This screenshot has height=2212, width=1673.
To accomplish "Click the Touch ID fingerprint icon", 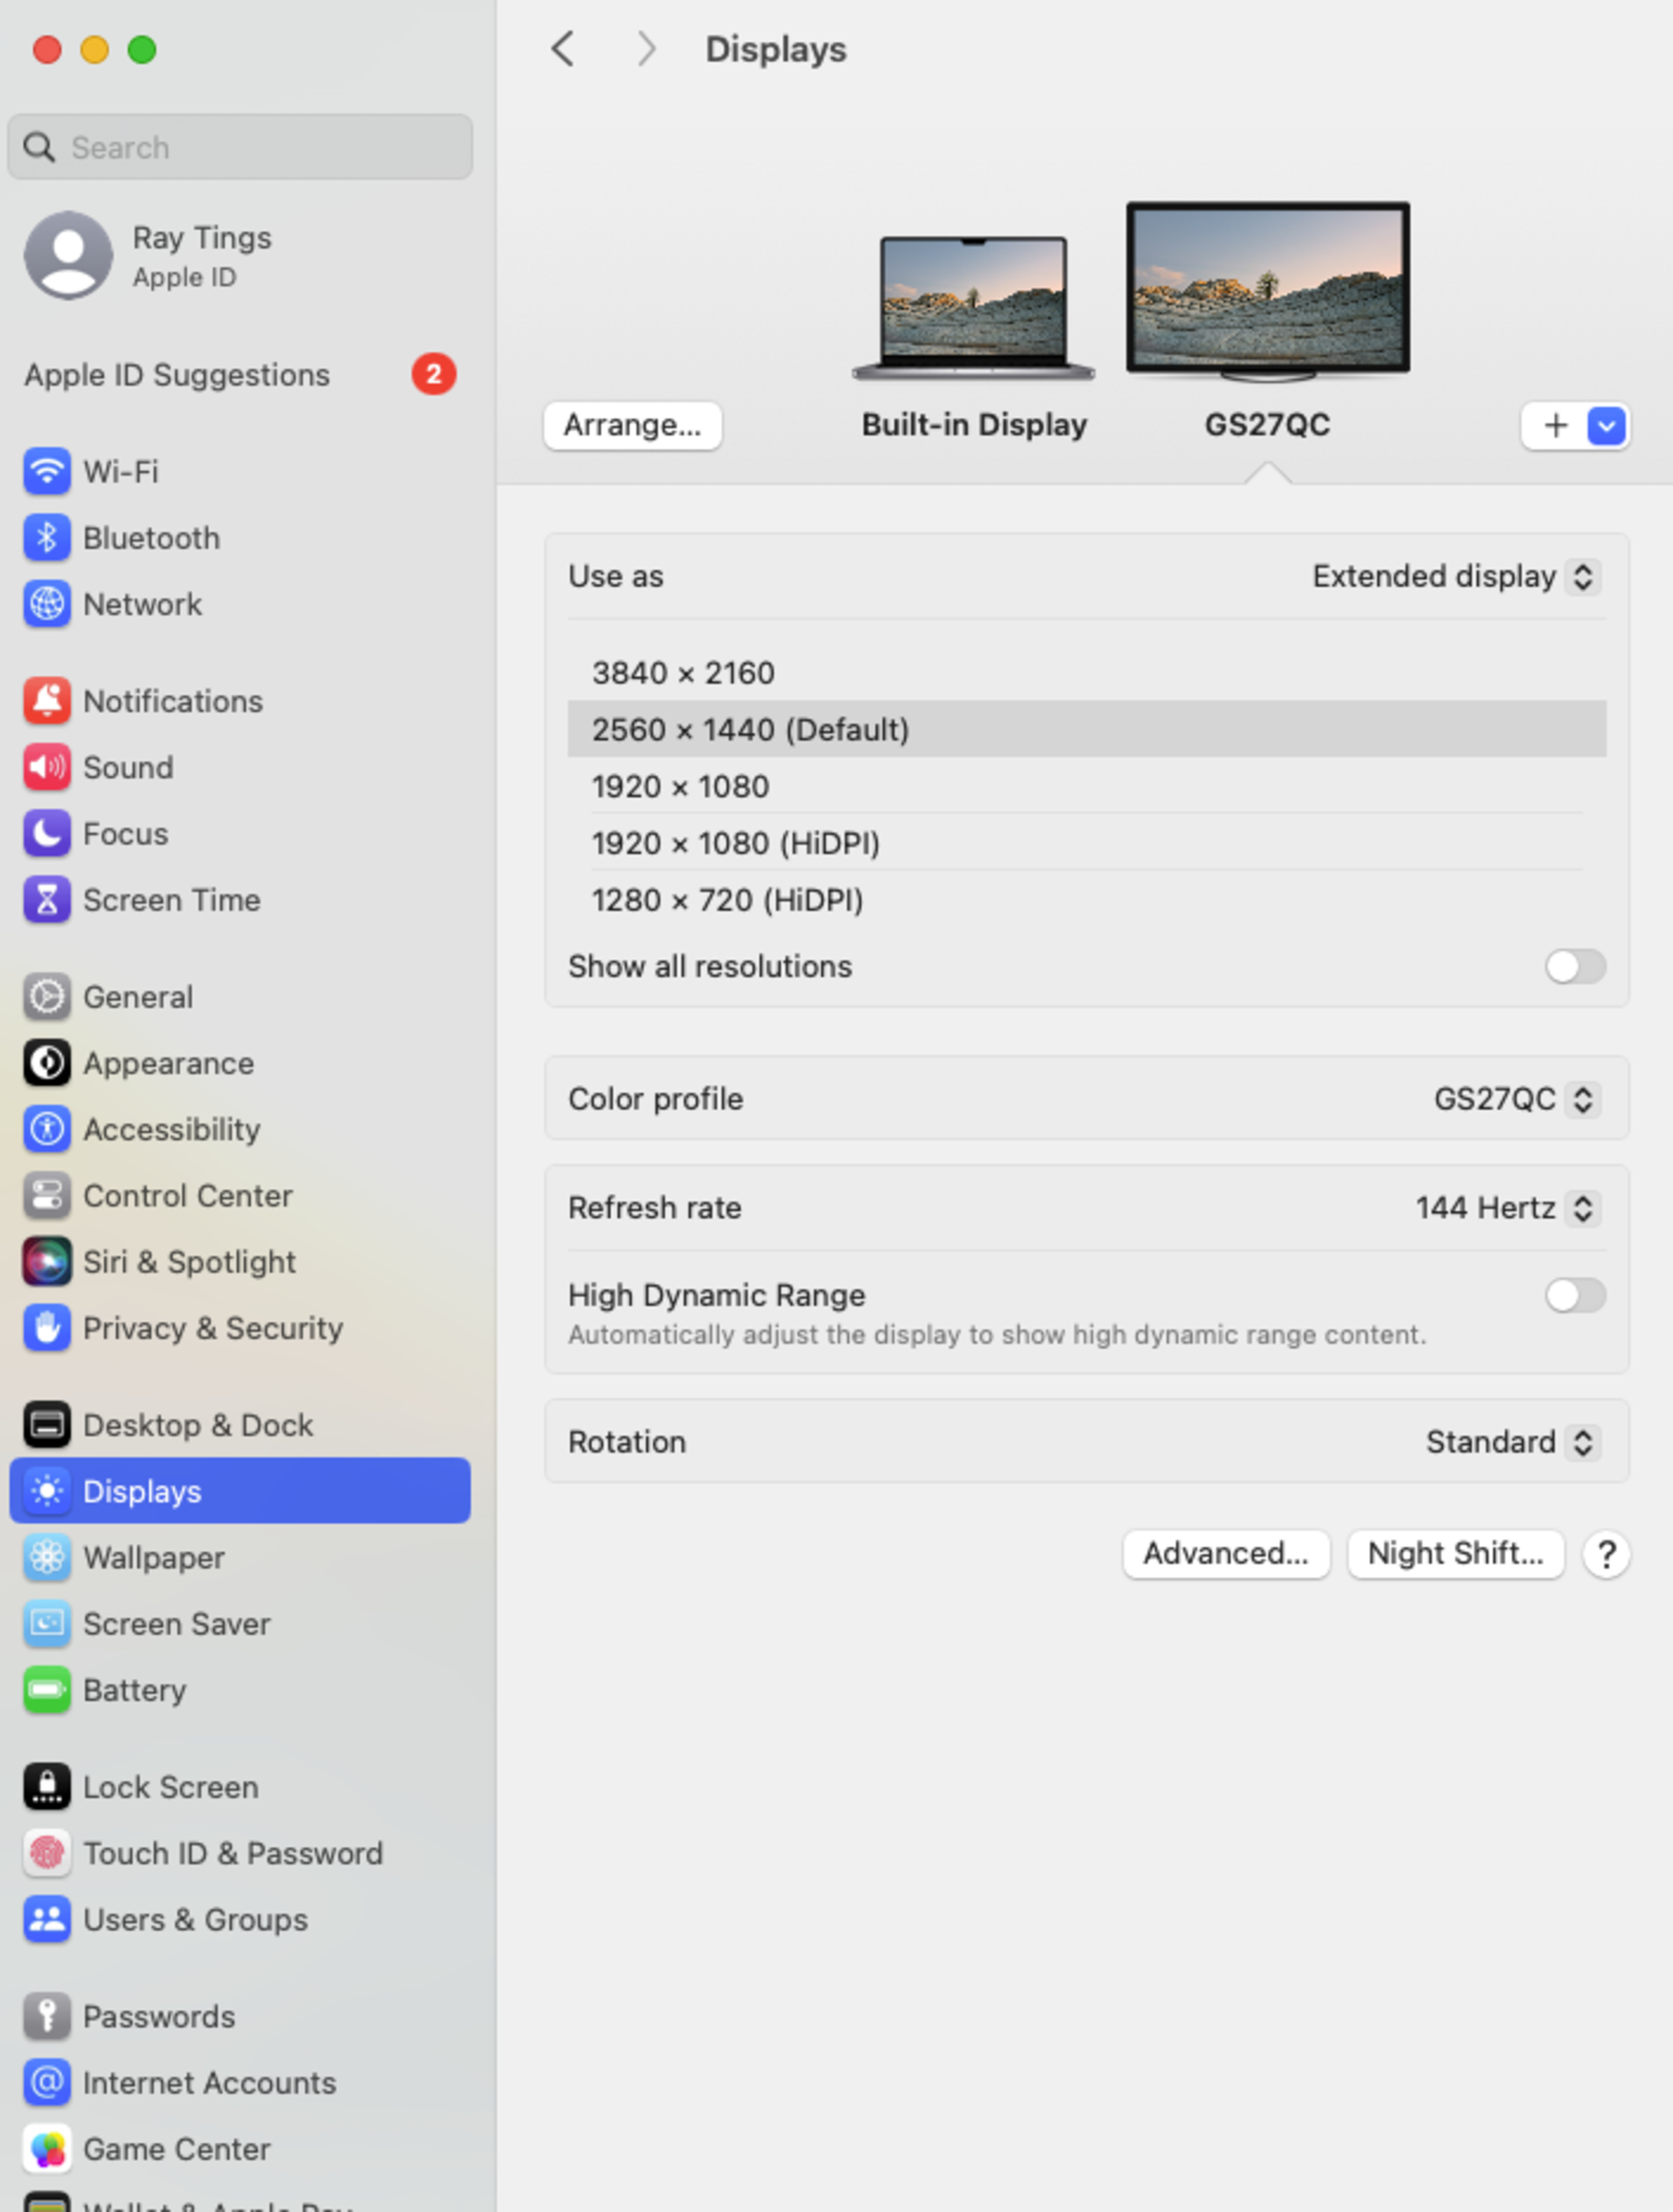I will tap(47, 1853).
